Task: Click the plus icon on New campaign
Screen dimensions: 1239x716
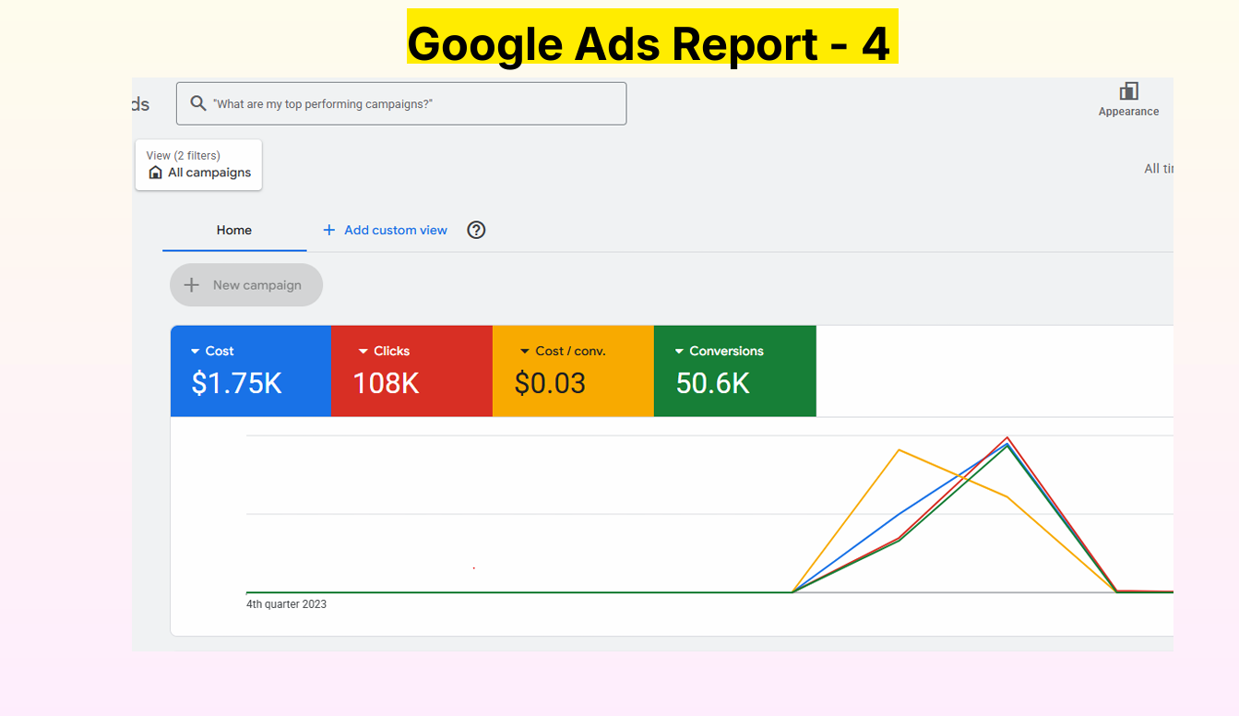Action: click(192, 285)
